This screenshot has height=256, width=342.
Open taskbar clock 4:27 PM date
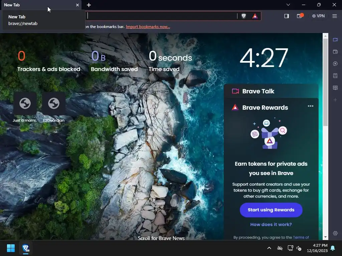click(x=317, y=248)
